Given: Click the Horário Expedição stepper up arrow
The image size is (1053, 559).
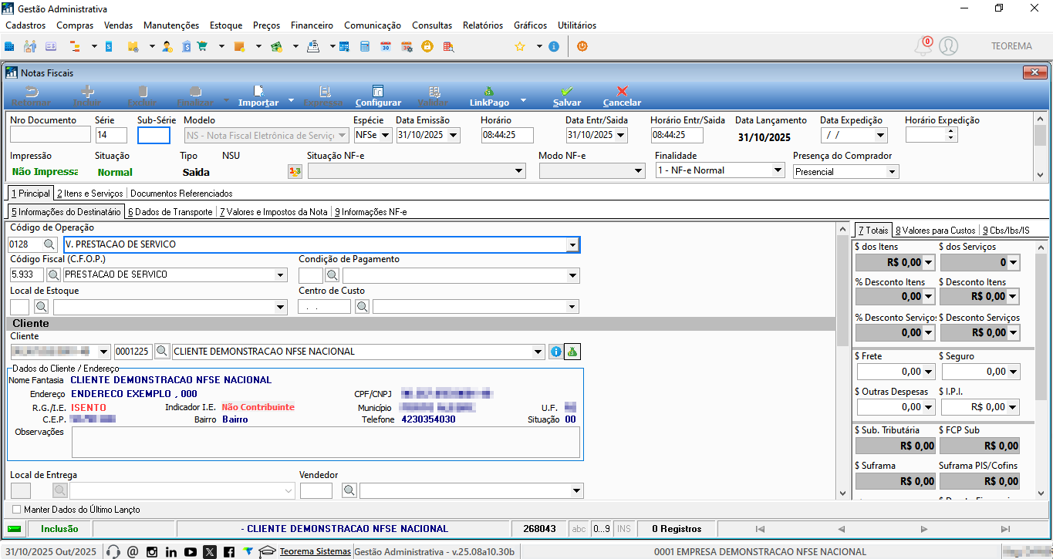Looking at the screenshot, I should point(951,131).
